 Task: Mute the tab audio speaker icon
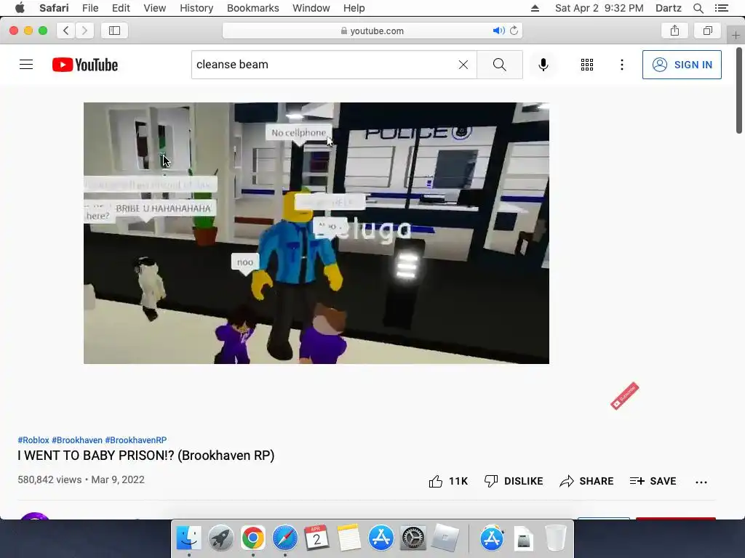[498, 31]
